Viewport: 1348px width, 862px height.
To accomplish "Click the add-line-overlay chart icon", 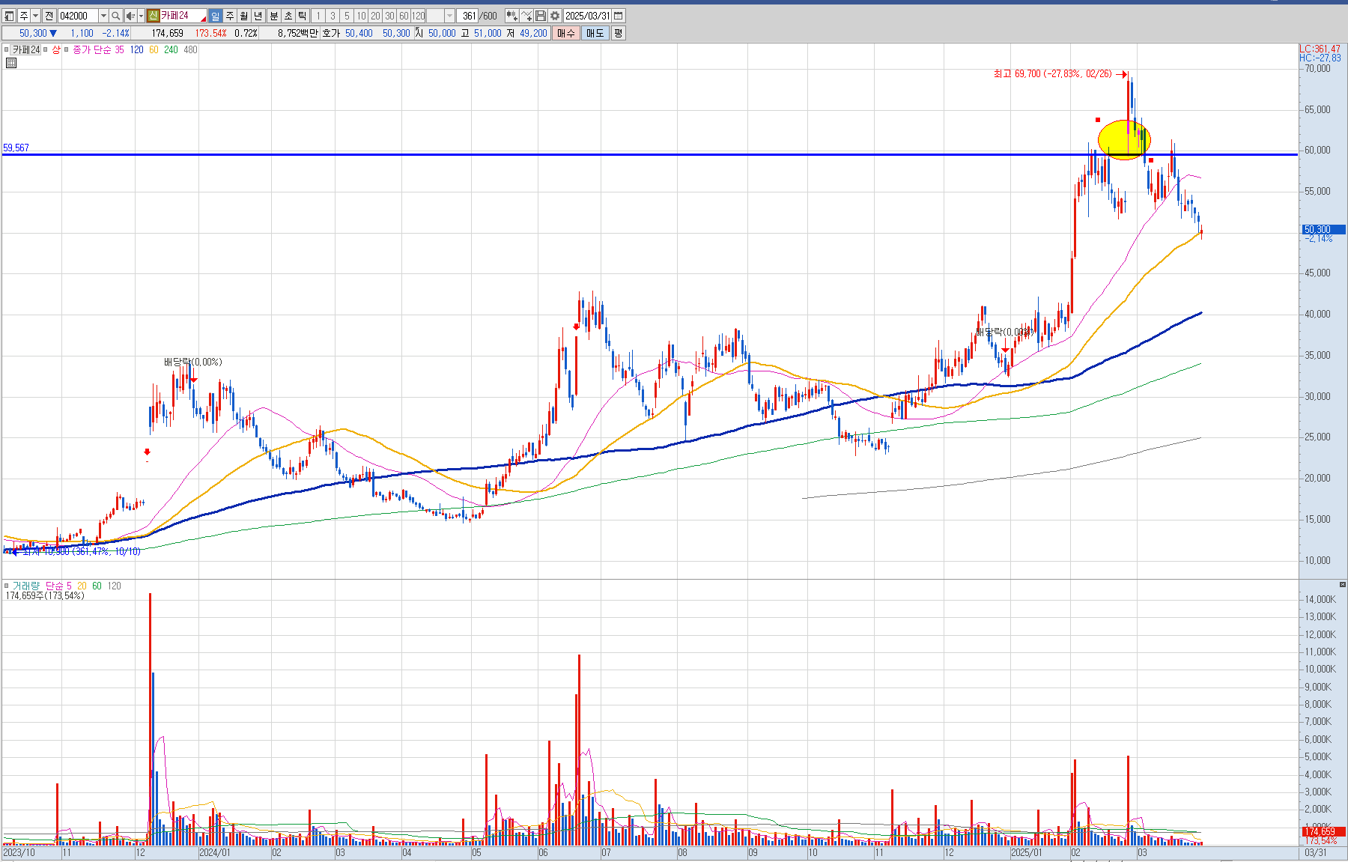I will 526,16.
